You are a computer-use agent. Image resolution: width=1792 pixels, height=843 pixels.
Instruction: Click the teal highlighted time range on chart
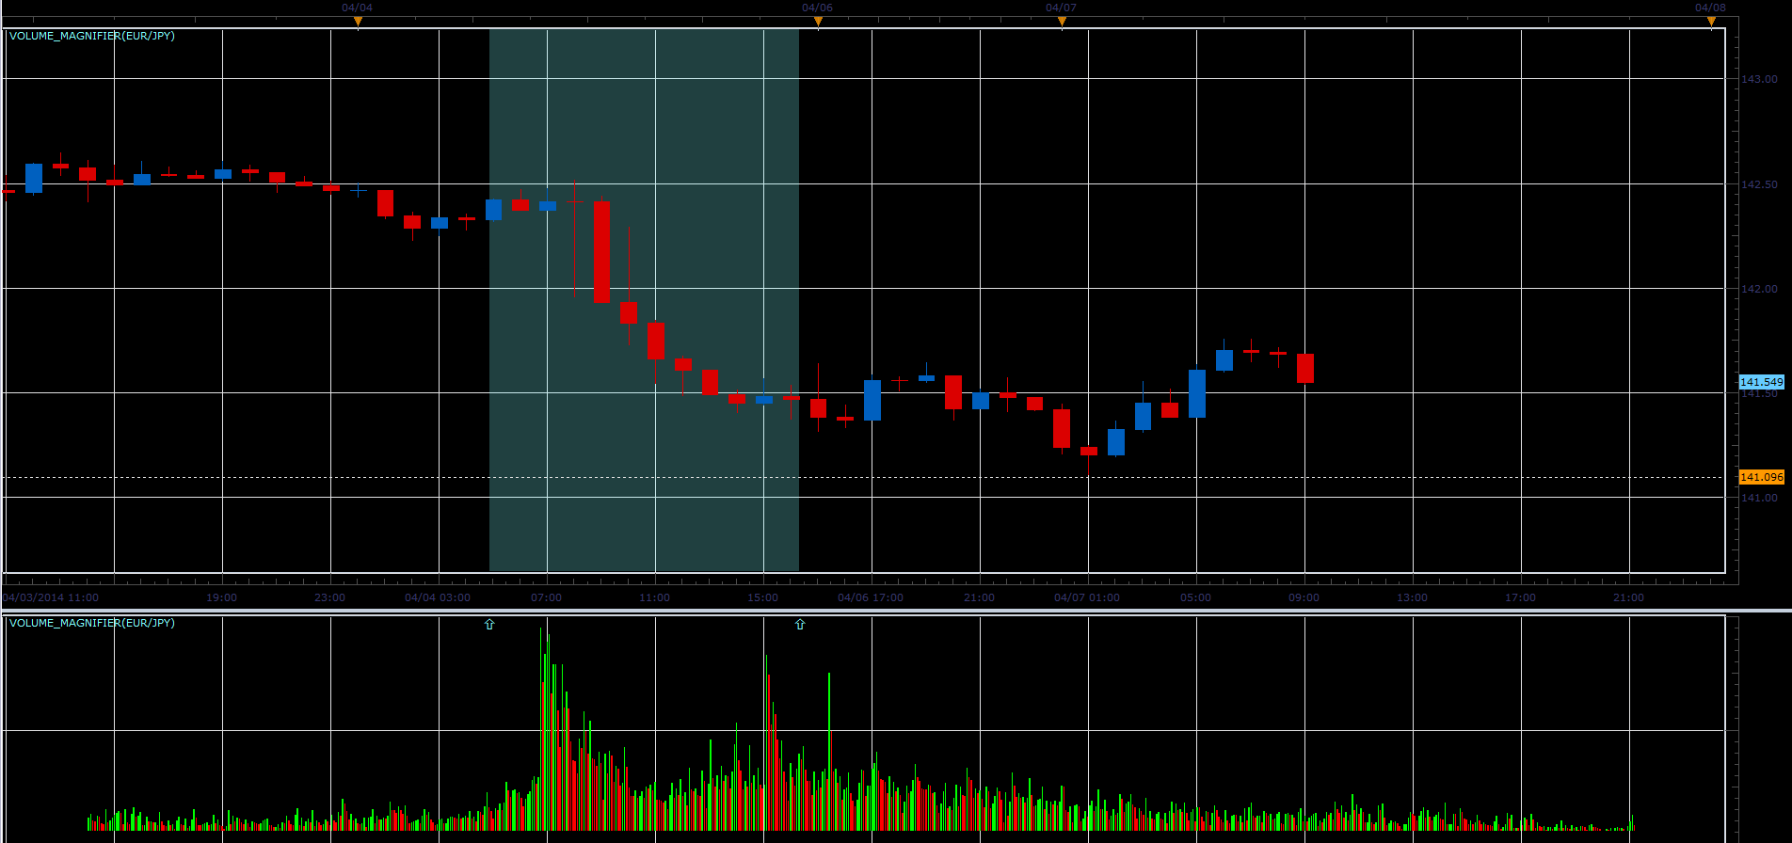pos(644,300)
